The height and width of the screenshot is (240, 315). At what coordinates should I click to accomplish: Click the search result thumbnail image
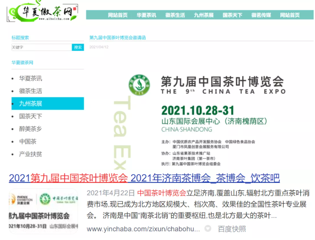click(44, 211)
